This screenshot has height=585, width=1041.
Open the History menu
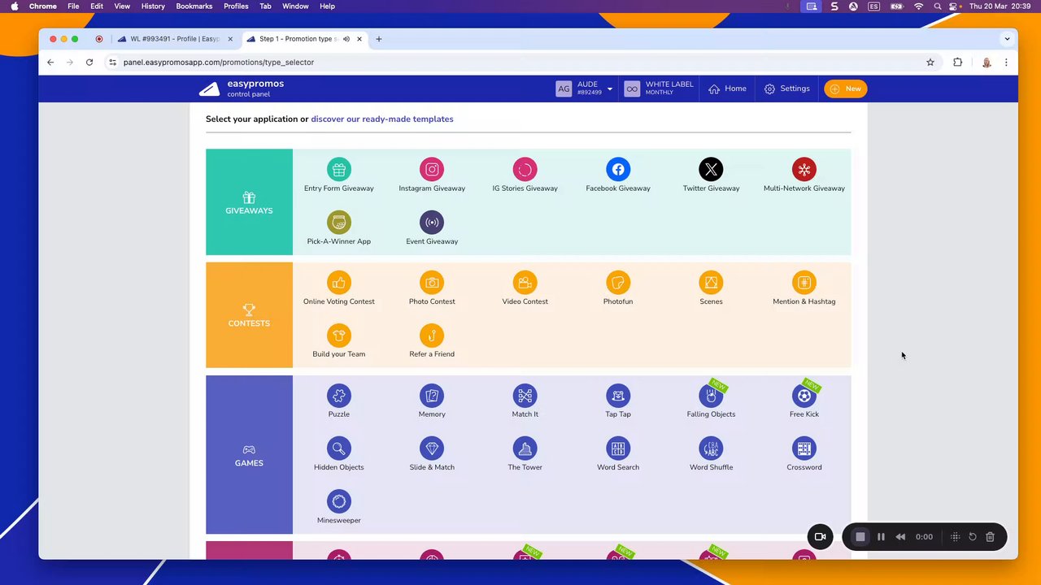[153, 6]
